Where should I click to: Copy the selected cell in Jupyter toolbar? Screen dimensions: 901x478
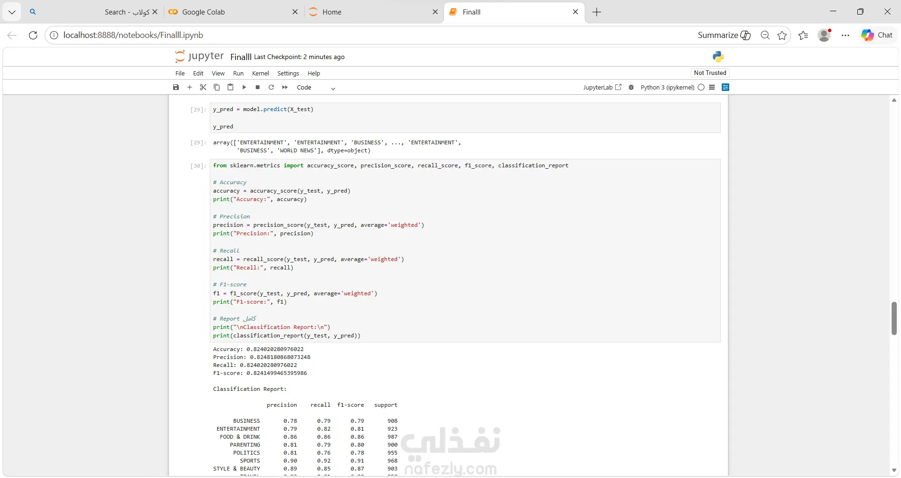pos(217,87)
